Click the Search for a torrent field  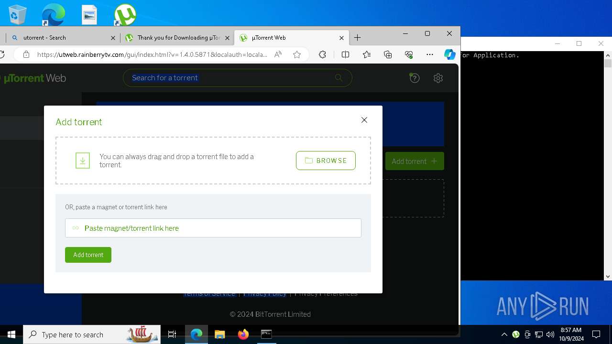click(237, 78)
